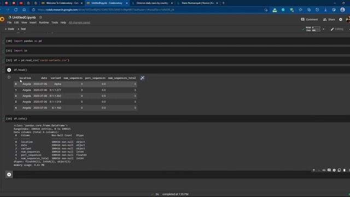Viewport: 350px width, 197px height.
Task: Move the bottom cell up with arrow icon
Action: point(313,170)
